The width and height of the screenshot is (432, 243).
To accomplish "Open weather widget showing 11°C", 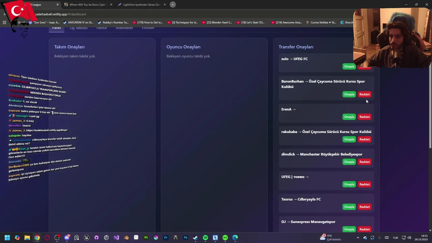I will pyautogui.click(x=331, y=238).
